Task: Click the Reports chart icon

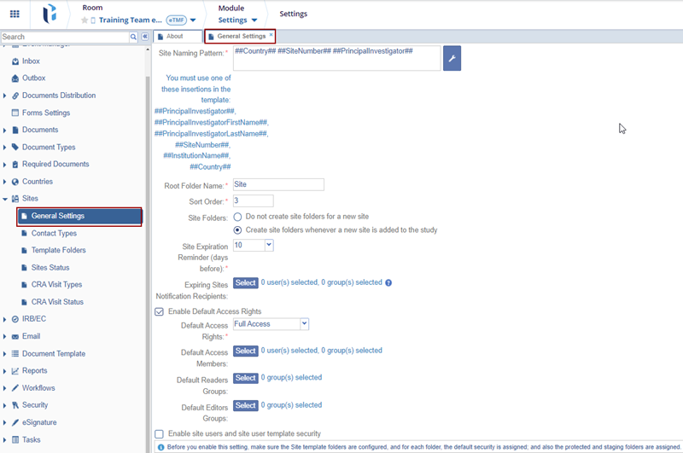Action: coord(15,371)
